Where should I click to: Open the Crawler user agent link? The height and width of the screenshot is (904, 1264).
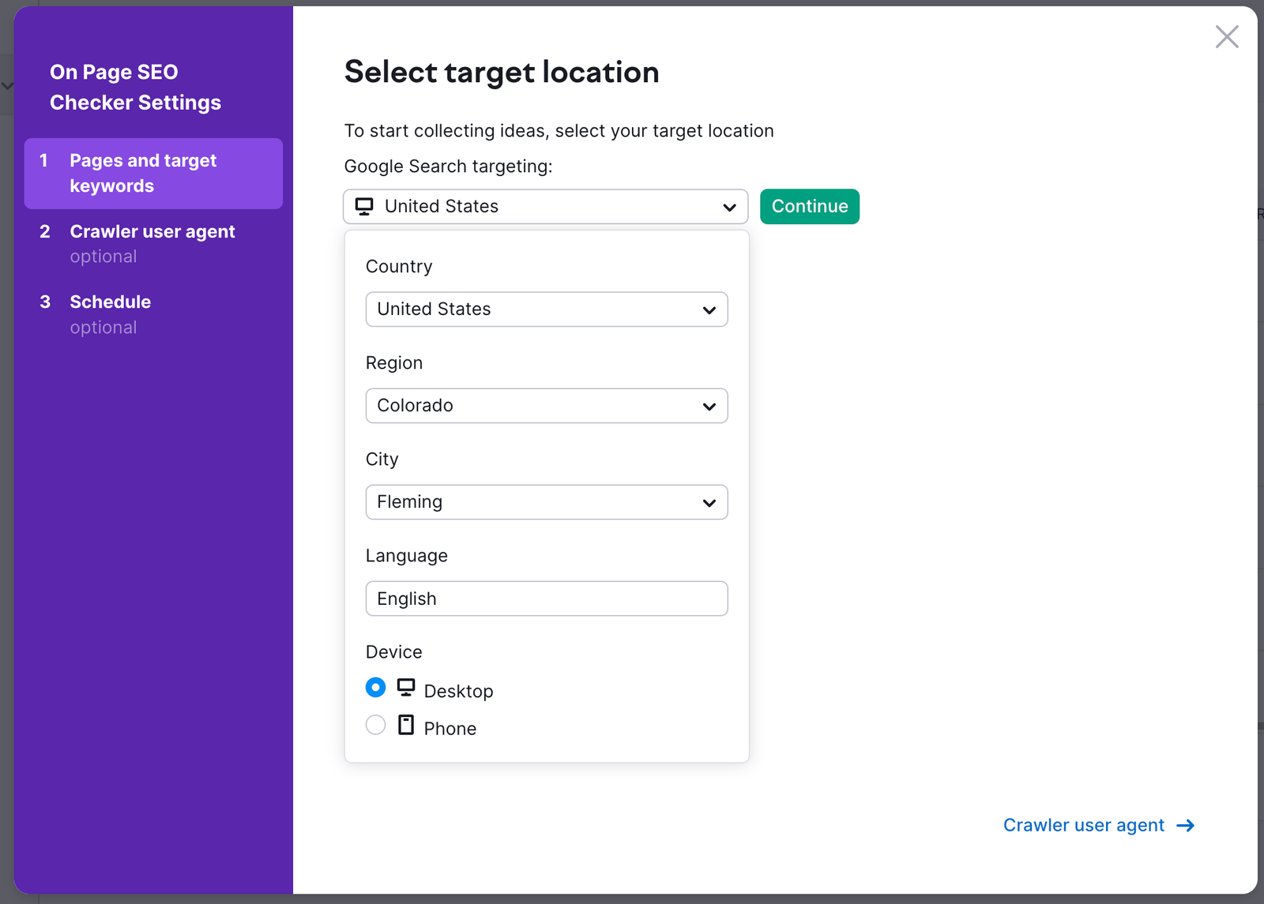(x=1083, y=825)
